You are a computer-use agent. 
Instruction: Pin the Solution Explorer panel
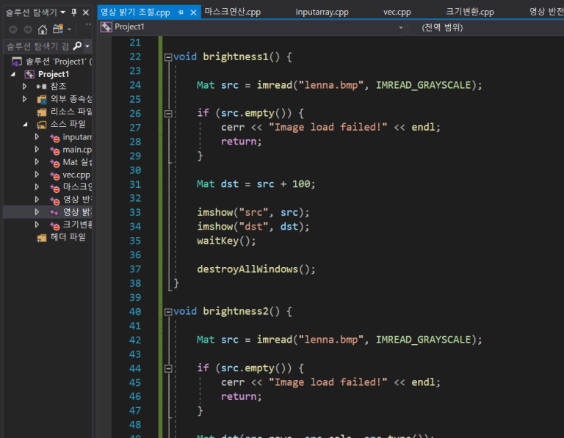73,12
